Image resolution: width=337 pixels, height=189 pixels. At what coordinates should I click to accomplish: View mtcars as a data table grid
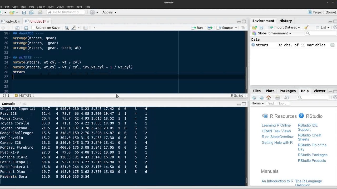[333, 45]
